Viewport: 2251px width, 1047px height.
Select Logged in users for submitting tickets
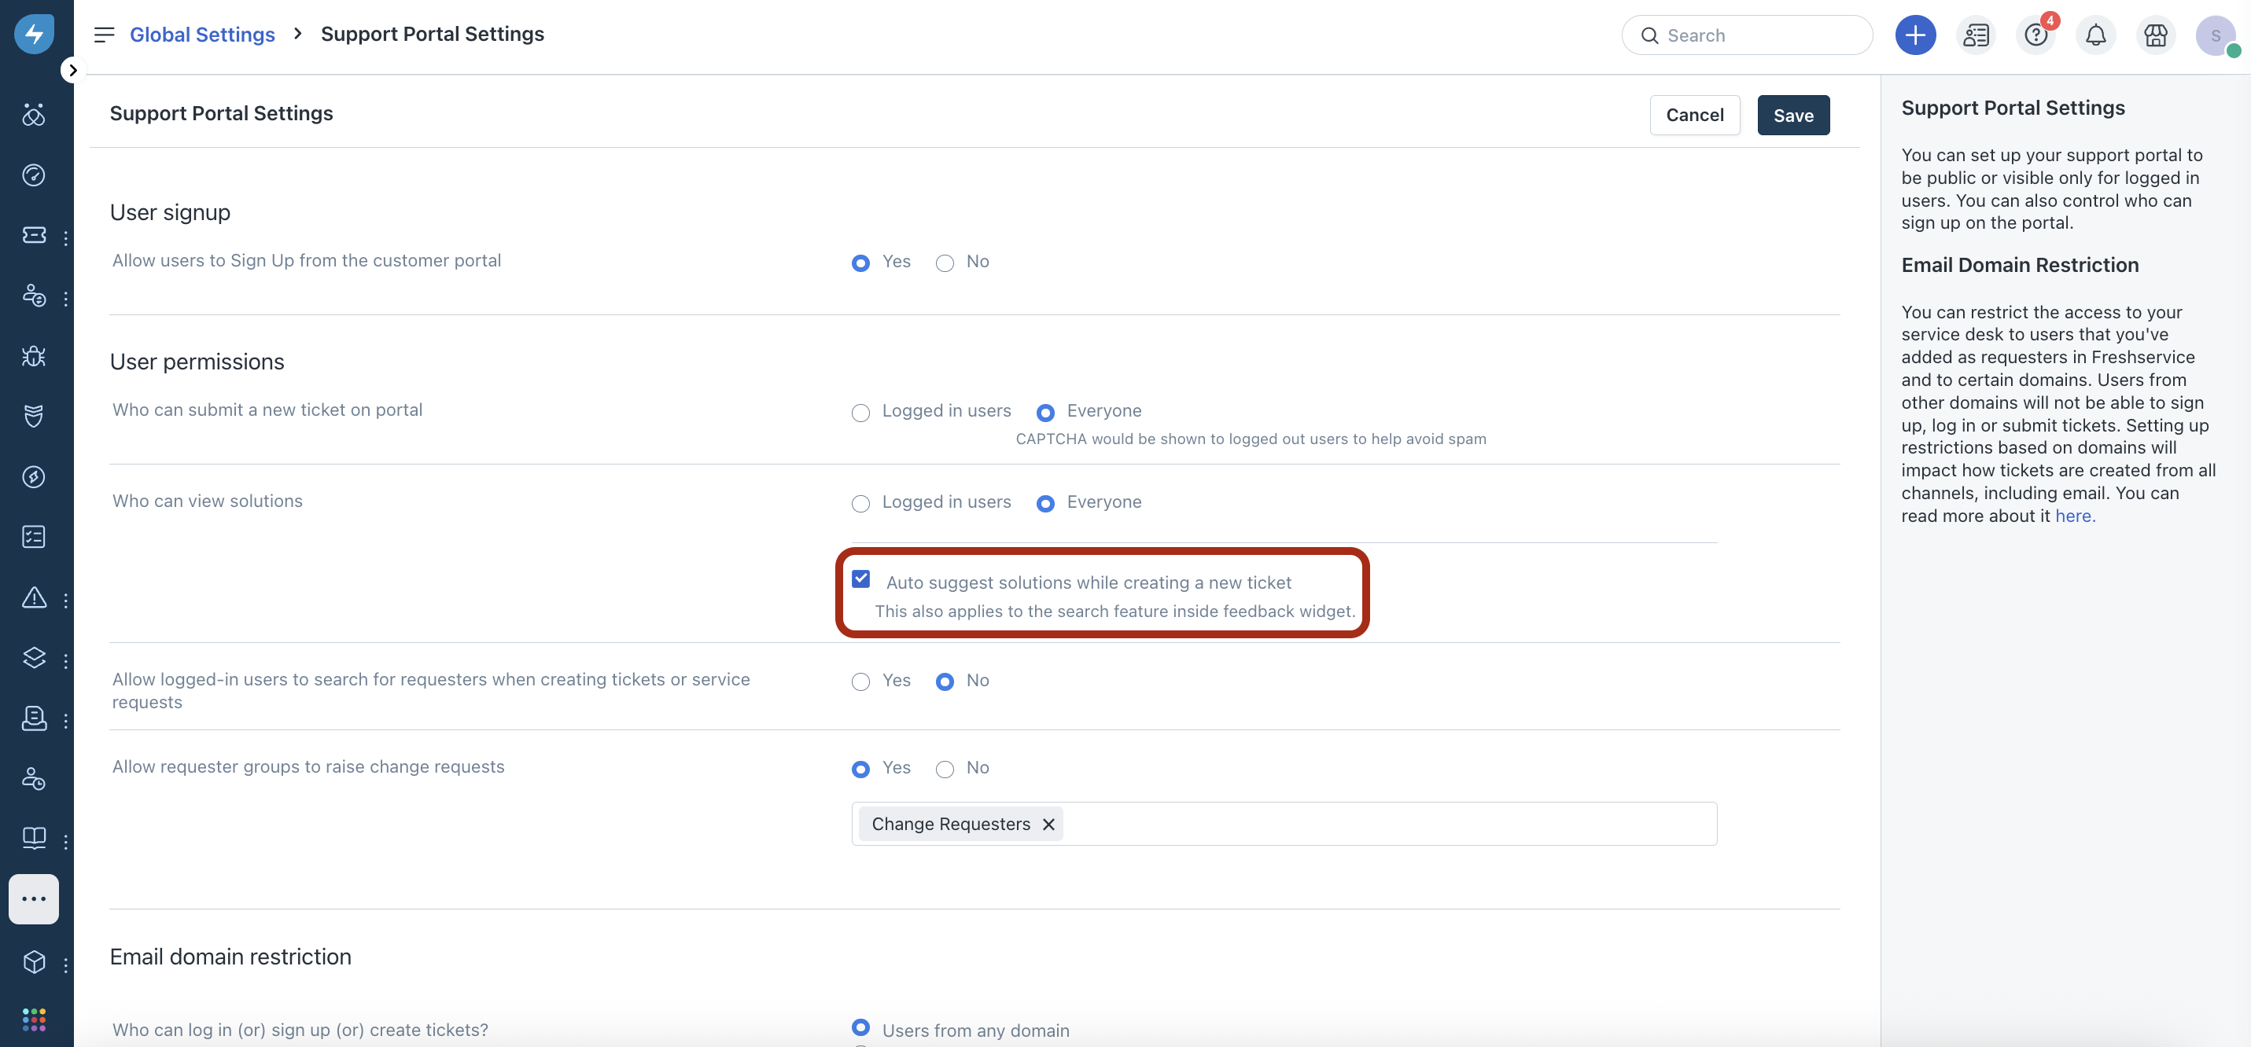coord(860,412)
